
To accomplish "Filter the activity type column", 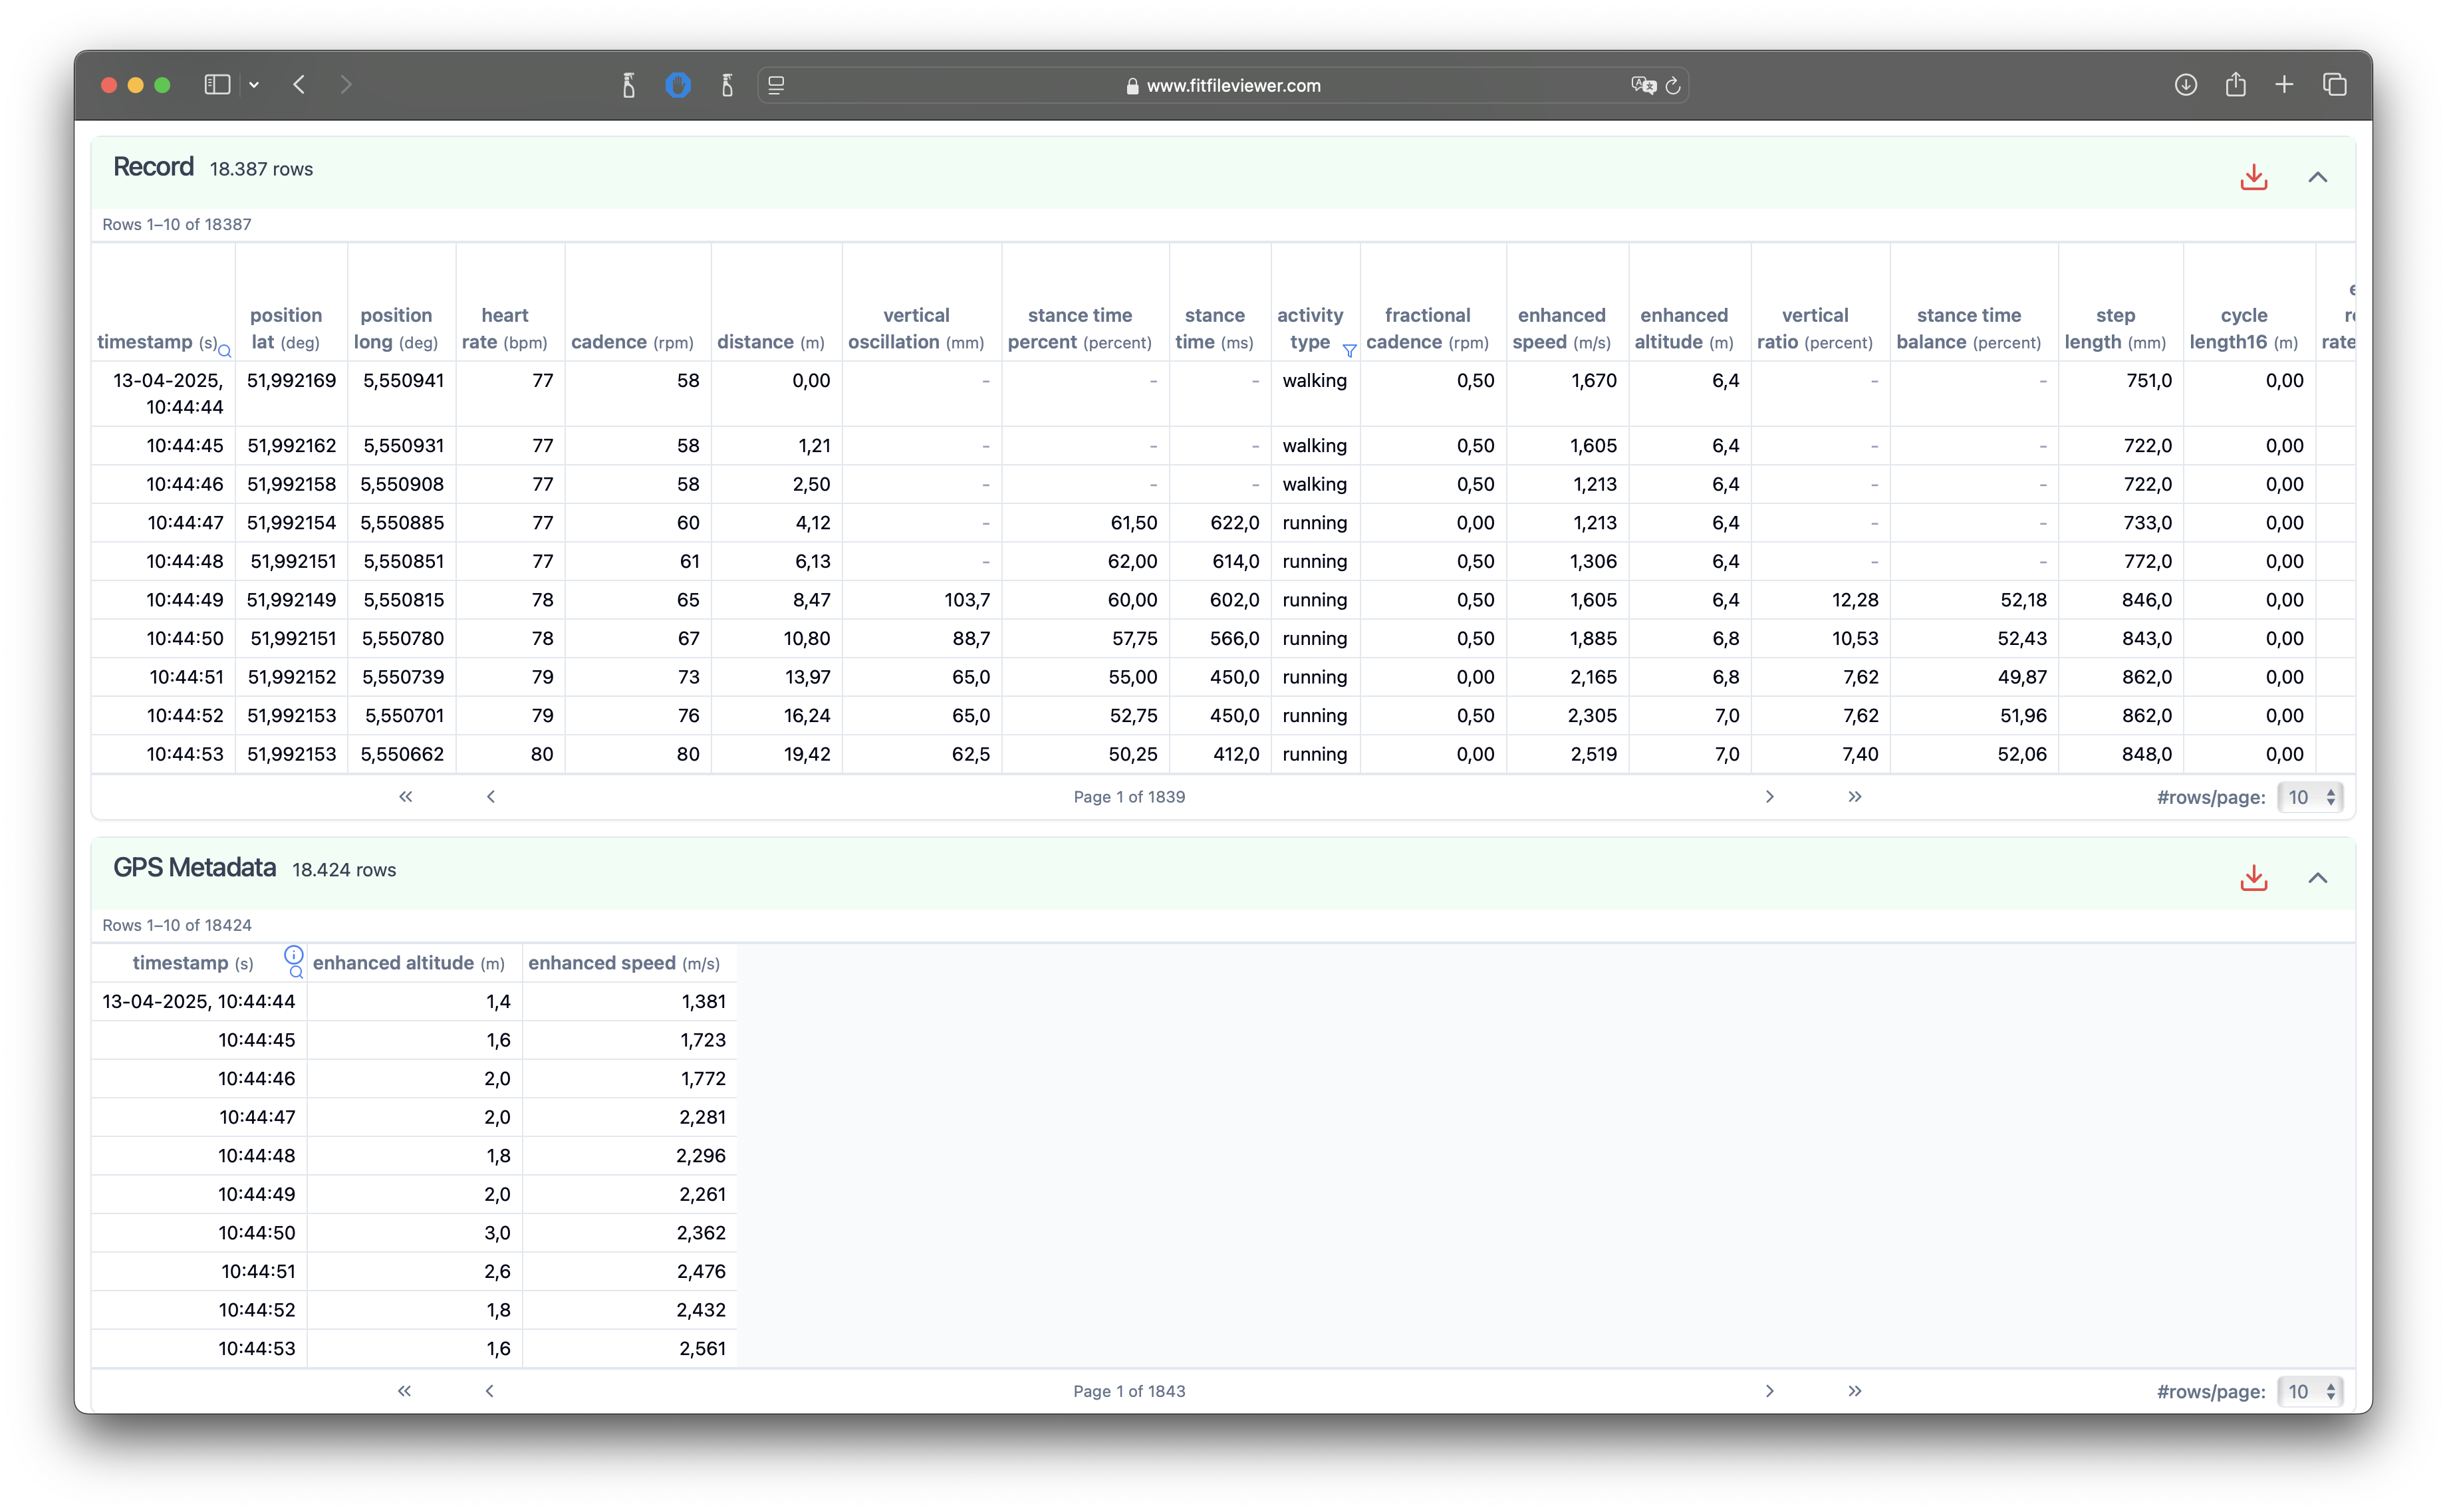I will (1349, 351).
